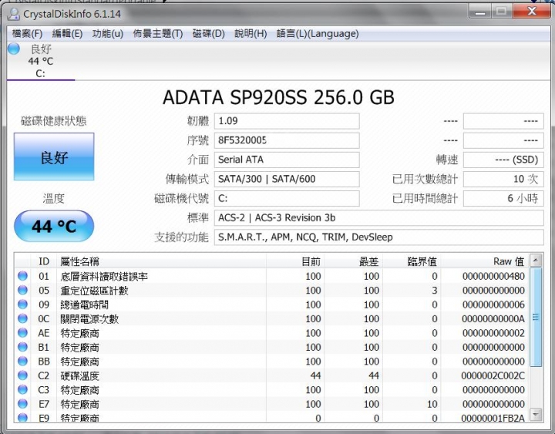Click the scroll down arrow of SMART list
This screenshot has width=555, height=434.
536,414
